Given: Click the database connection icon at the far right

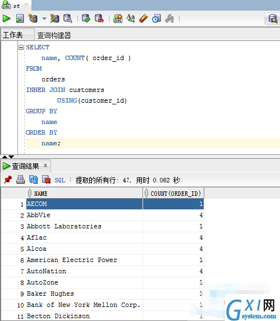Looking at the screenshot, I should pyautogui.click(x=273, y=19).
